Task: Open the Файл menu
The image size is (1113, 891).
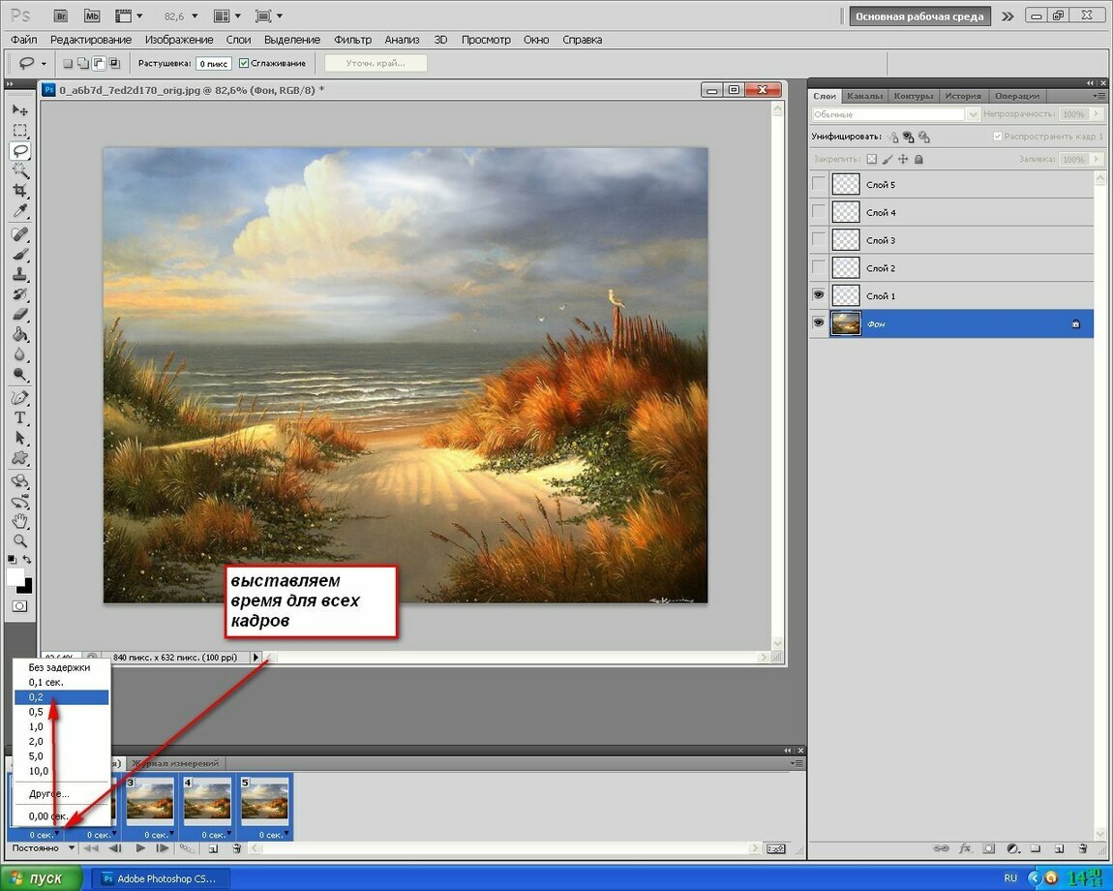Action: (24, 40)
